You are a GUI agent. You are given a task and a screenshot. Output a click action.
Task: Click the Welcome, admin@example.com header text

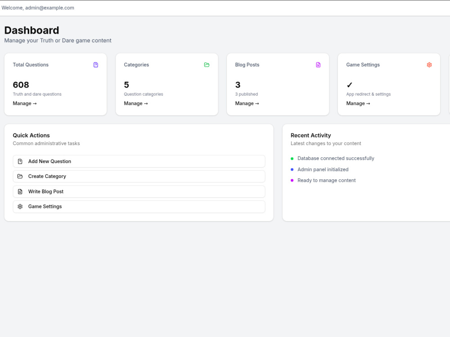click(x=38, y=8)
